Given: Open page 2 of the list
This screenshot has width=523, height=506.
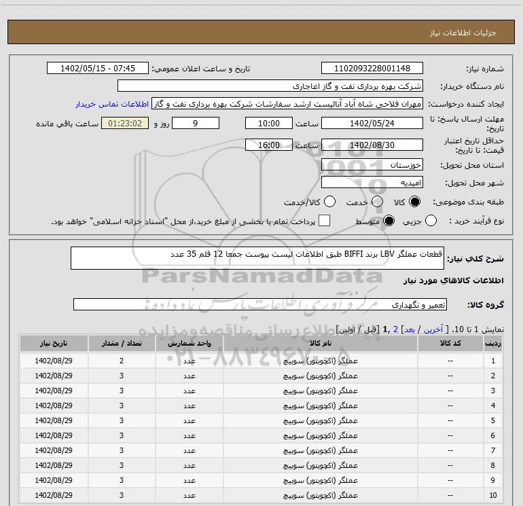Looking at the screenshot, I should (x=395, y=329).
